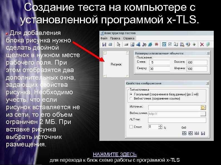Viewport: 221px width, 165px height.
Task: Click the folder browse icon beside Источник
Action: pyautogui.click(x=203, y=107)
